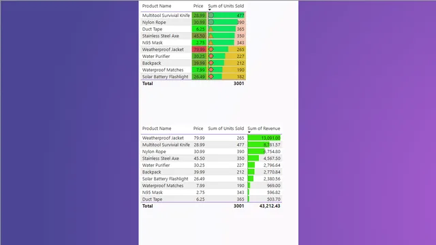
Task: Click the green circle icon in the Multitool Survivial Knife row
Action: pyautogui.click(x=211, y=15)
